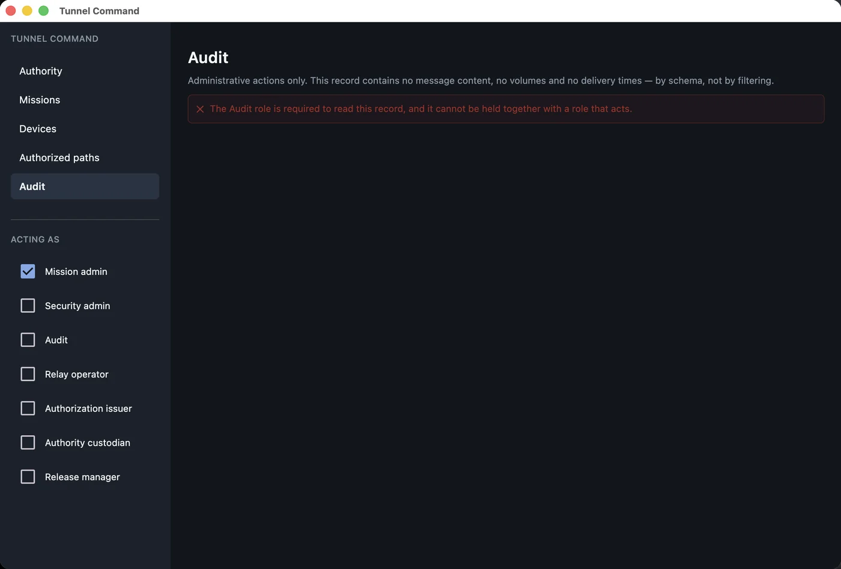Close the Tunnel Command window
This screenshot has width=841, height=569.
[11, 11]
